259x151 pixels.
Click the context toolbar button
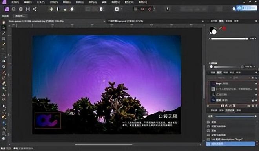pos(20,16)
